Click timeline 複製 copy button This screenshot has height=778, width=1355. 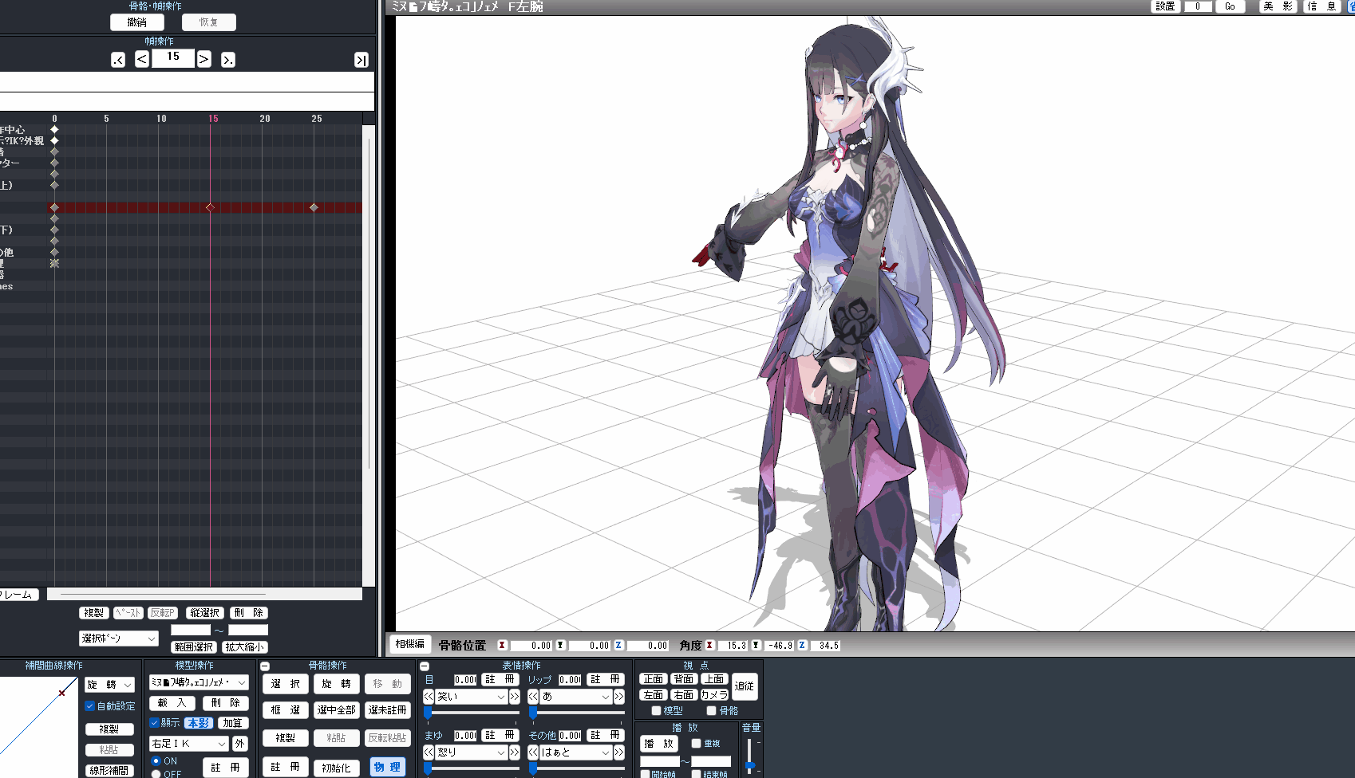(94, 613)
